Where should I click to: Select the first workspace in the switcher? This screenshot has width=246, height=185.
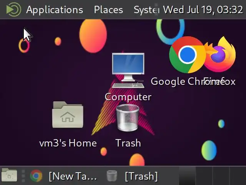[x=187, y=176]
